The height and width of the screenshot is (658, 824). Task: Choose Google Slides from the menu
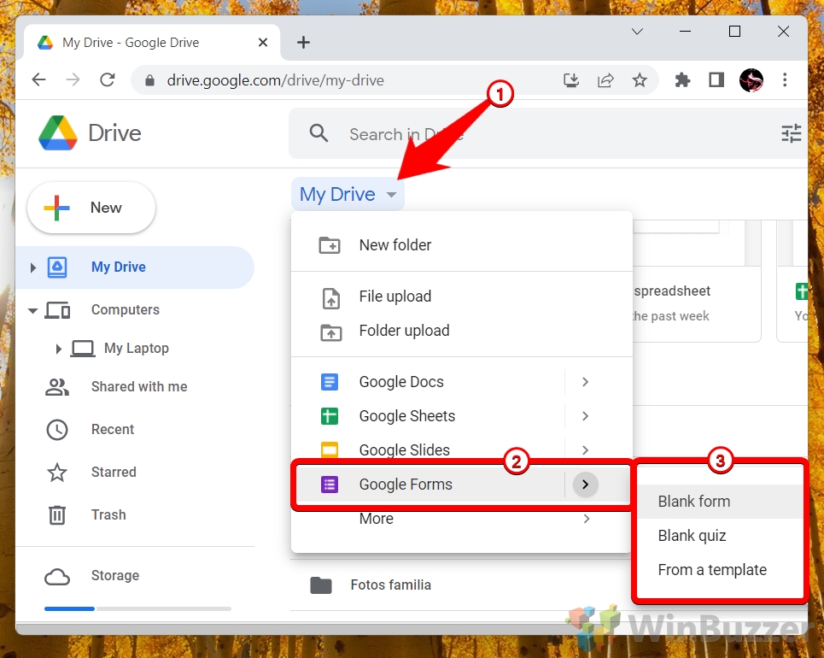click(428, 449)
